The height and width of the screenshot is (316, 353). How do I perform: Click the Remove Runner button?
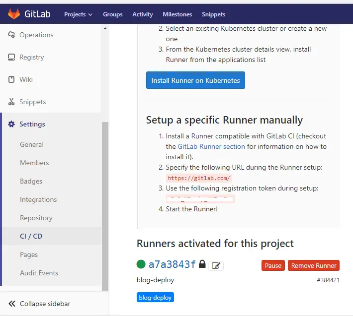coord(314,265)
